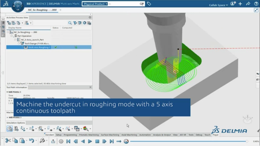260x146 pixels.
Task: Collapse the Tool Change tree node
Action: (19, 43)
